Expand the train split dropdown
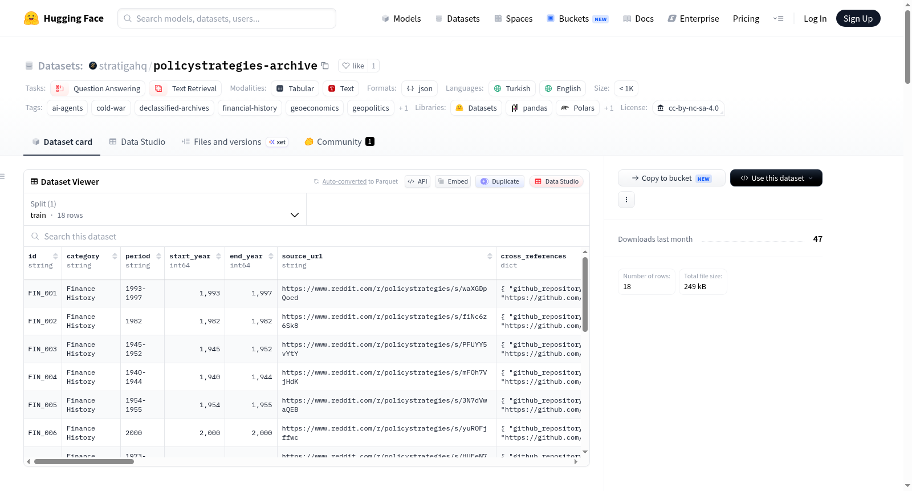Image resolution: width=912 pixels, height=491 pixels. coord(165,209)
